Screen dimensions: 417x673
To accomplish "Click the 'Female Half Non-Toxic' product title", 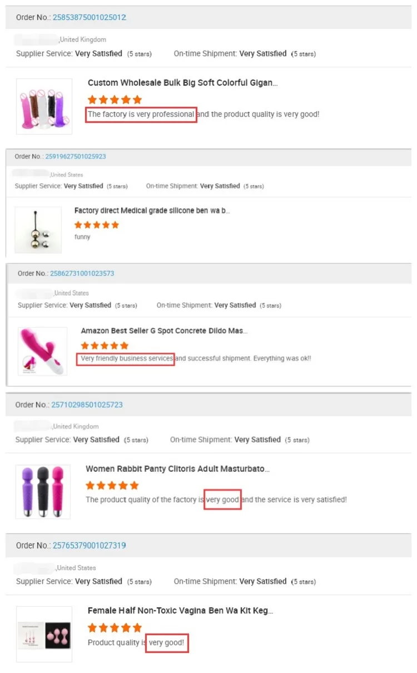I will (x=180, y=611).
